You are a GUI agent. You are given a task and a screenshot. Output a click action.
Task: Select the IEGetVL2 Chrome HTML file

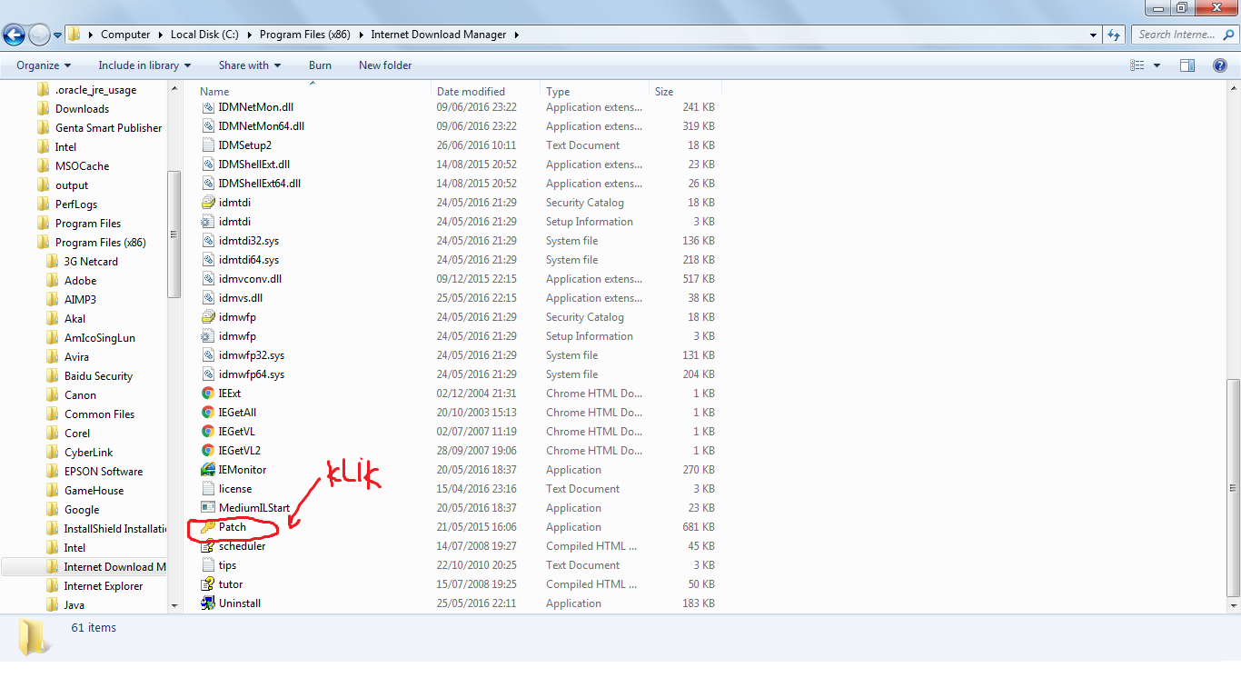(240, 451)
